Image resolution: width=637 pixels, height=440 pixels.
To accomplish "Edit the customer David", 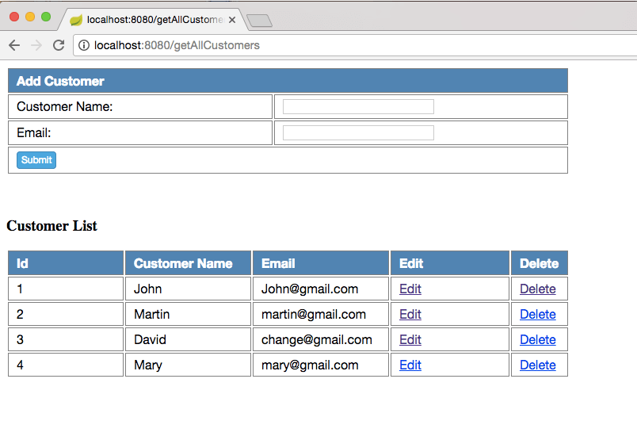I will (x=410, y=340).
